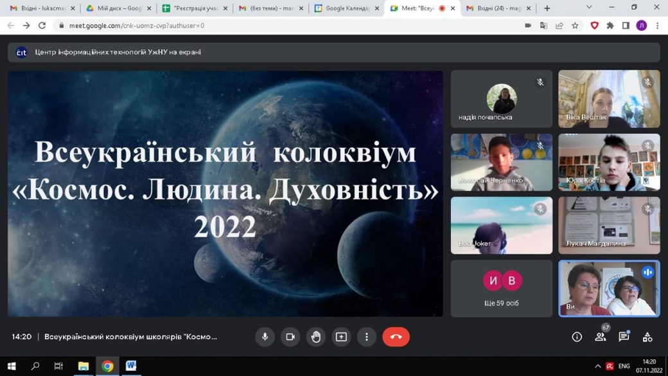Open the Activities panel icon
The width and height of the screenshot is (668, 376).
pos(647,337)
